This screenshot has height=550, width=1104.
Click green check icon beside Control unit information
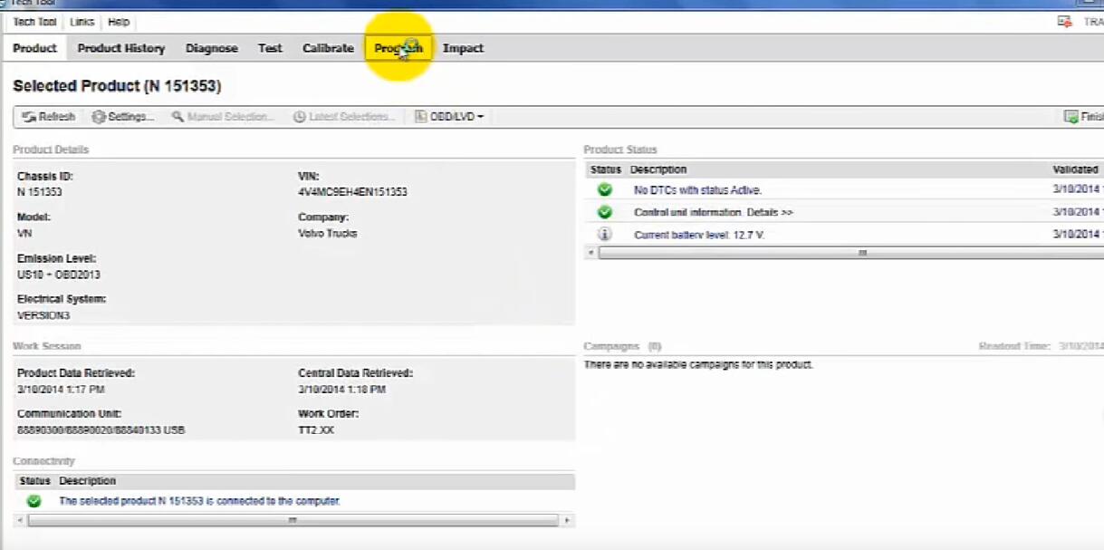(605, 212)
